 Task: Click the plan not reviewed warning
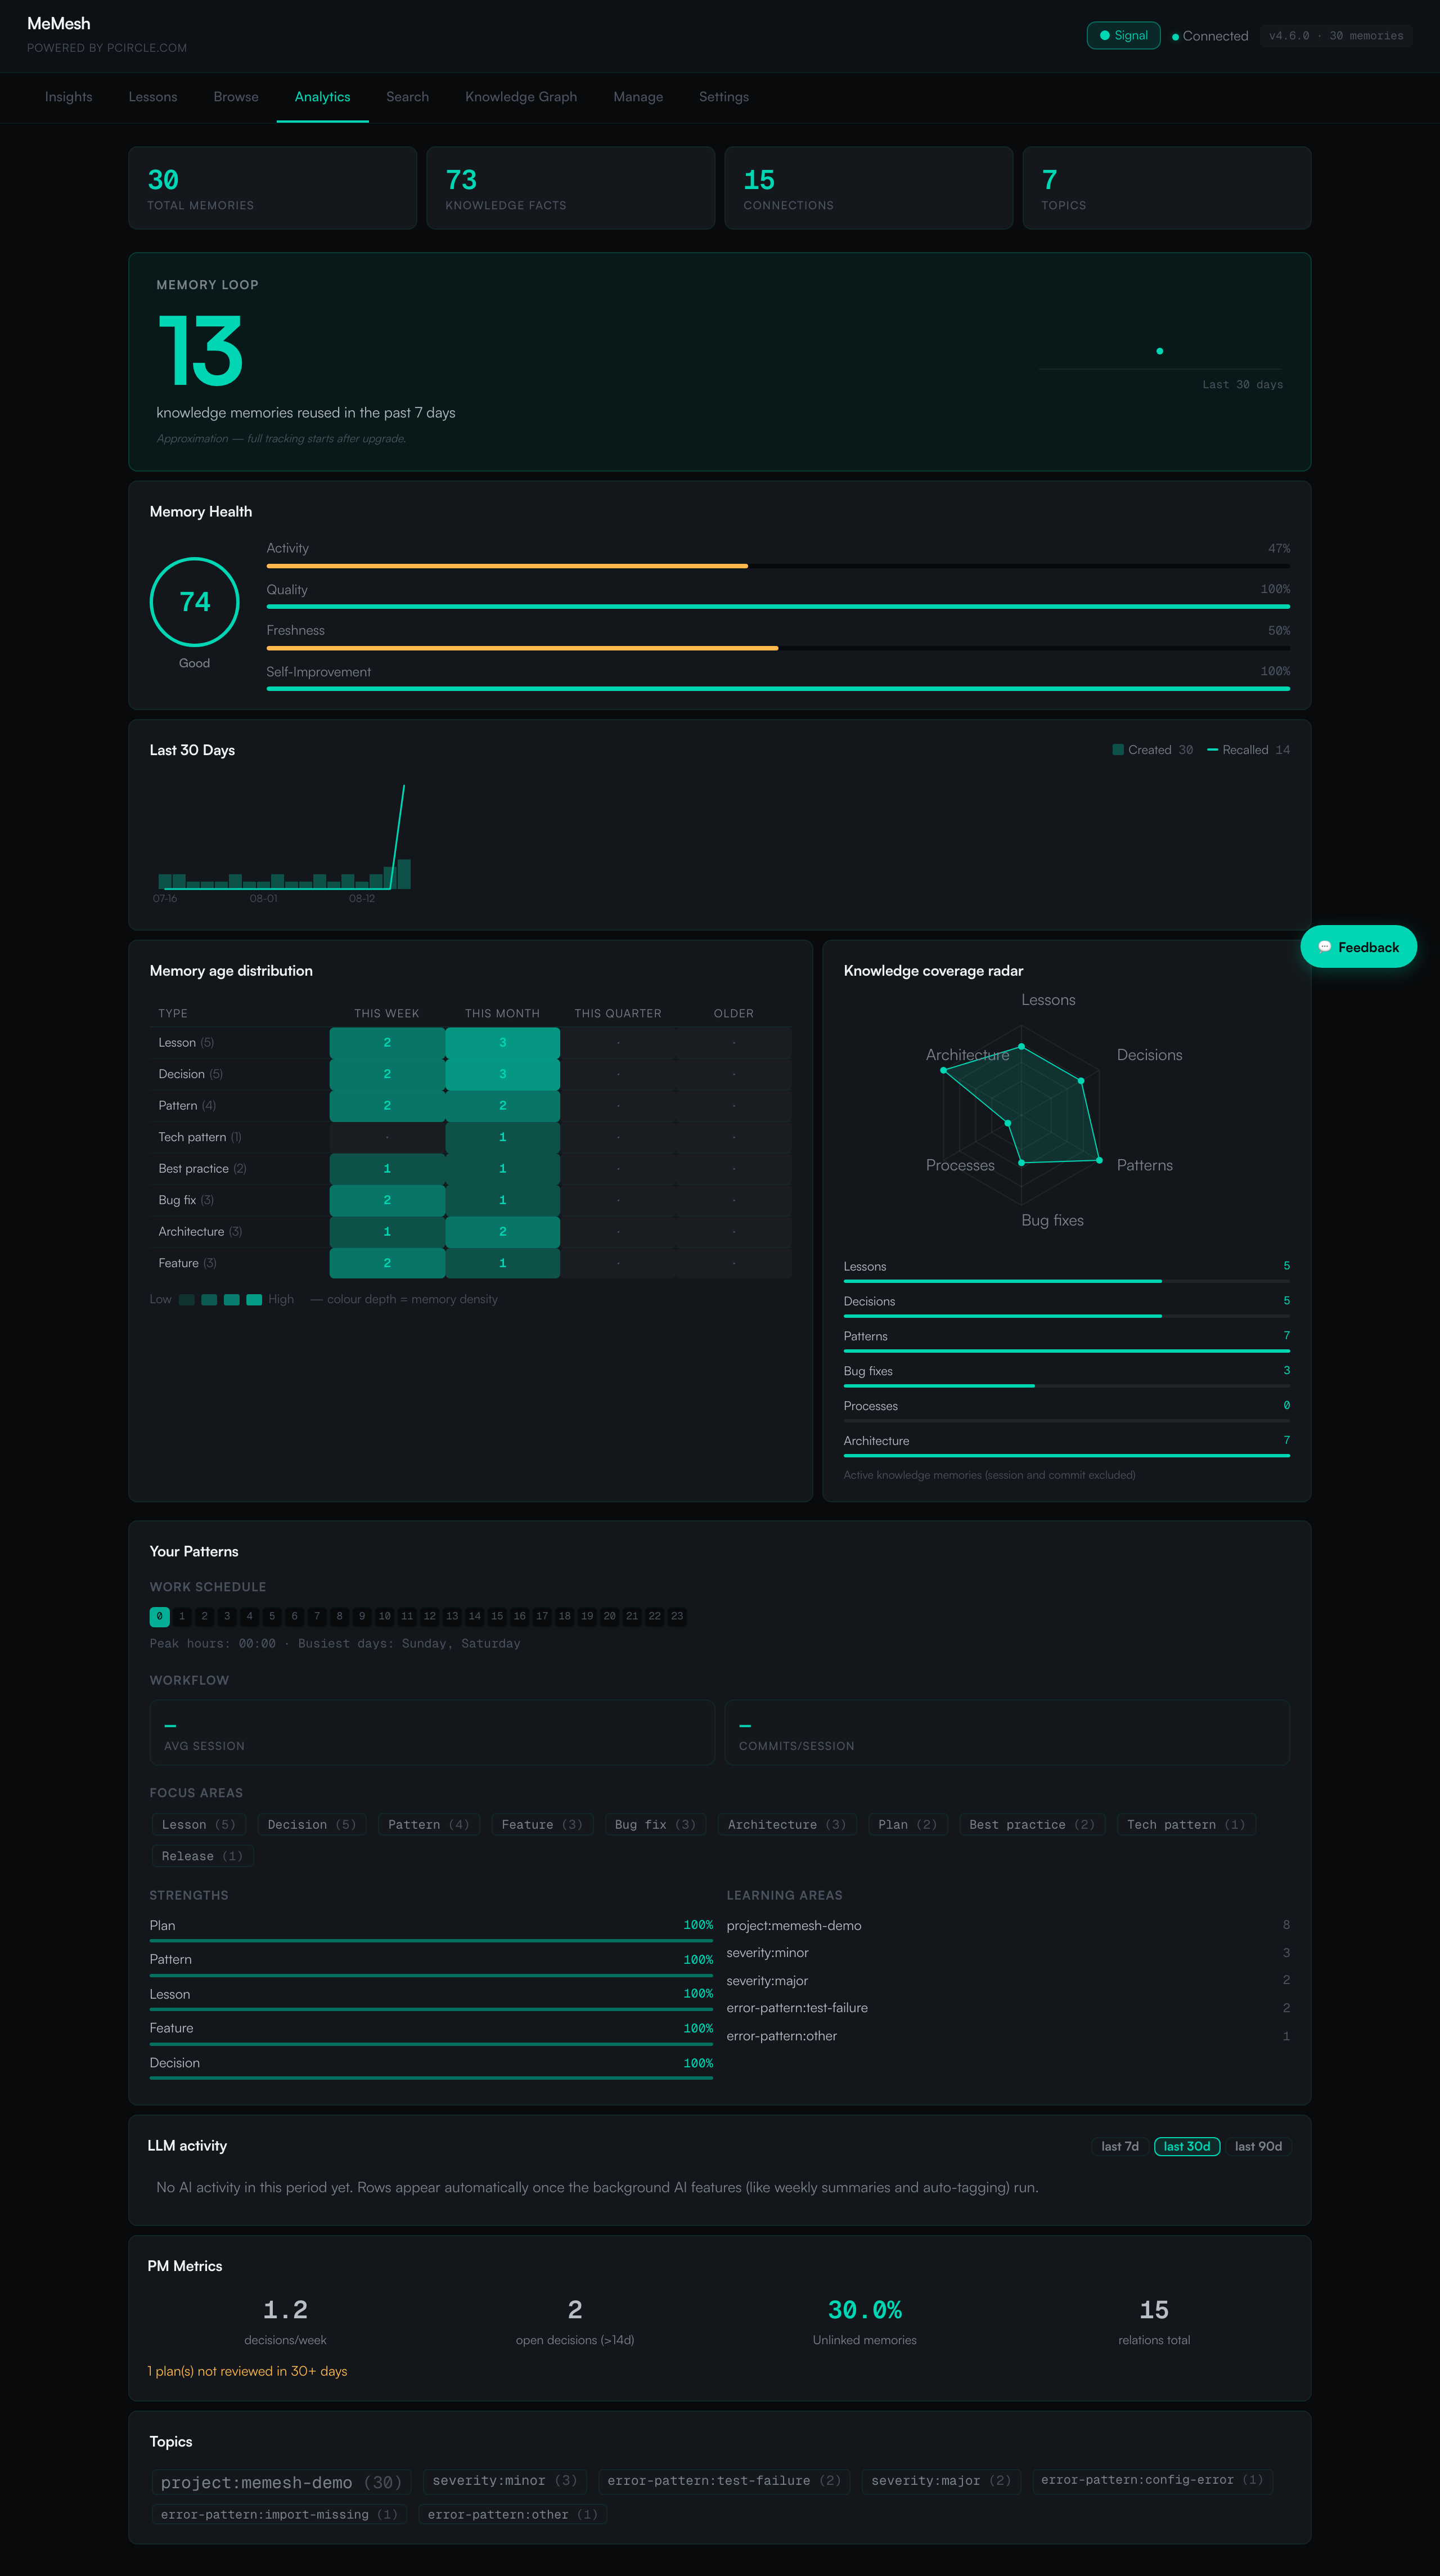248,2372
